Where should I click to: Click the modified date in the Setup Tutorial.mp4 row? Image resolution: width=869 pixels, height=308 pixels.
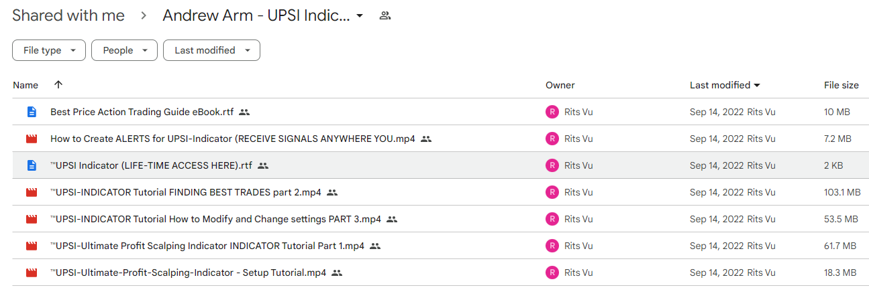[717, 273]
